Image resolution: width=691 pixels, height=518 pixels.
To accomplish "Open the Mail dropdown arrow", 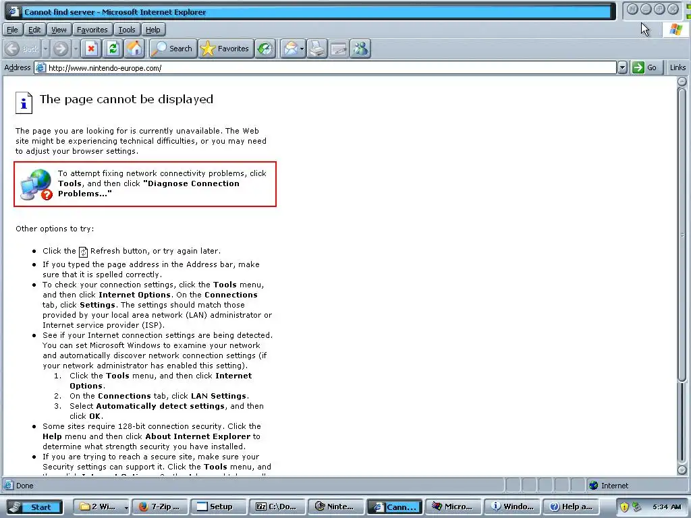I will pos(302,49).
